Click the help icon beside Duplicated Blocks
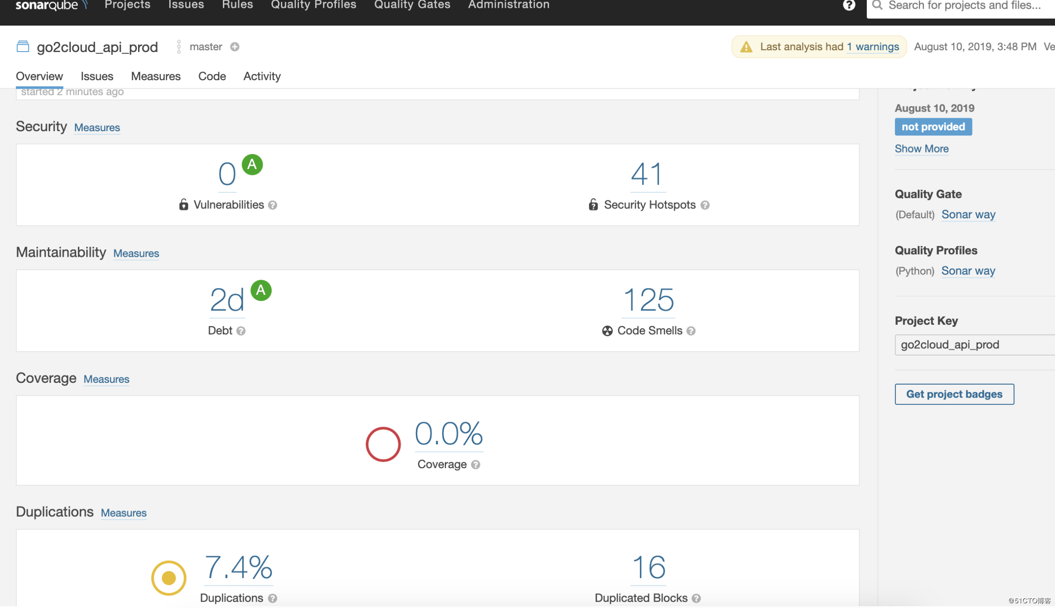Screen dimensions: 1055x608 (x=696, y=598)
